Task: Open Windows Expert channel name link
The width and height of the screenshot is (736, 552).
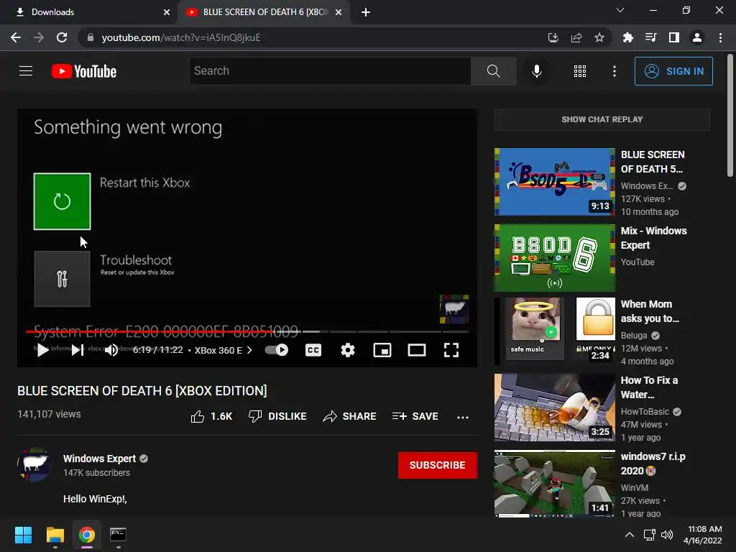Action: pos(99,459)
